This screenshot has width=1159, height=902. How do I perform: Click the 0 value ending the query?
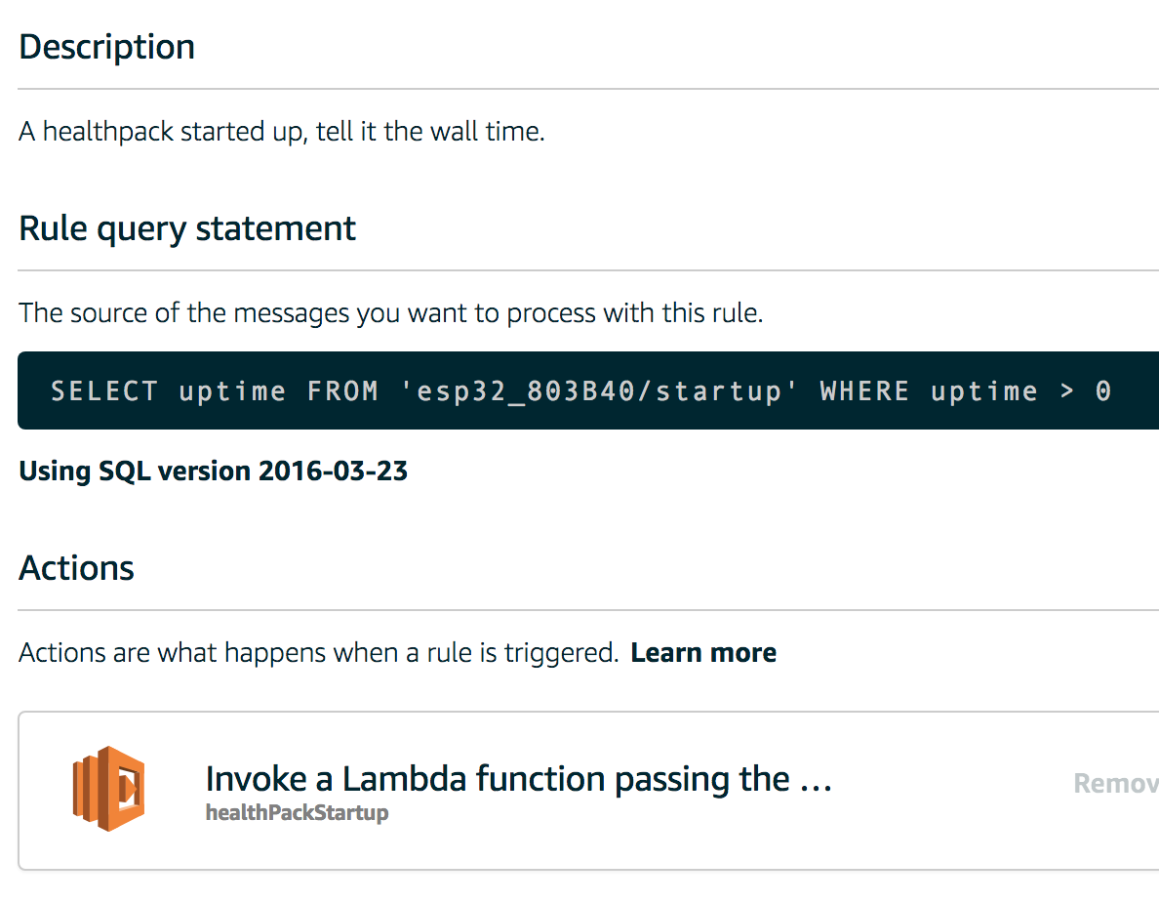(x=1102, y=390)
